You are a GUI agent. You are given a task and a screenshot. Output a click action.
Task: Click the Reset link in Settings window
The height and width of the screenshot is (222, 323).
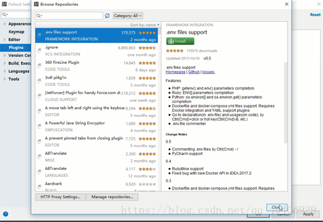[x=315, y=15]
